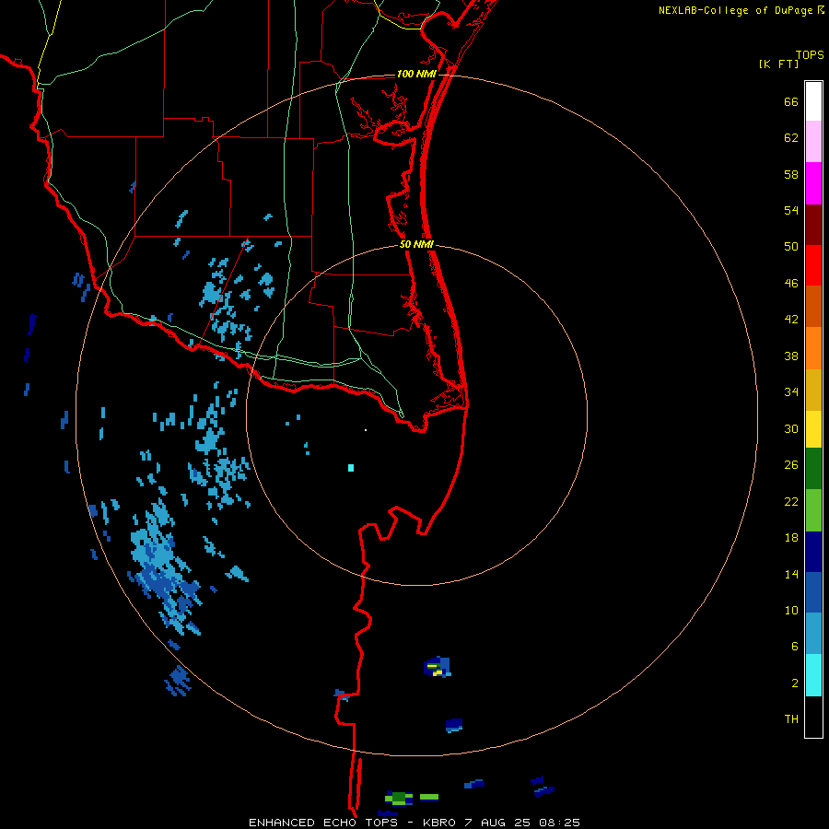Click the 7 AUG 25 date text
The height and width of the screenshot is (829, 829).
click(498, 823)
